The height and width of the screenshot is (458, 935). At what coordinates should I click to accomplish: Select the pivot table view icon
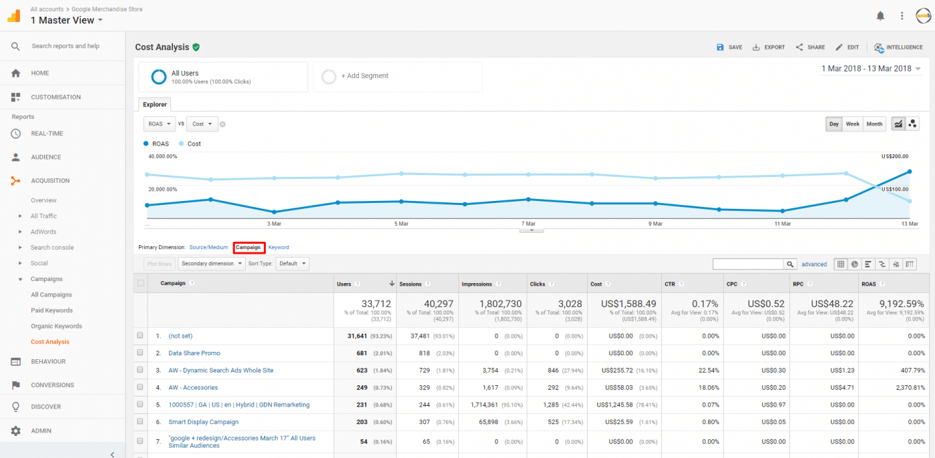[910, 264]
